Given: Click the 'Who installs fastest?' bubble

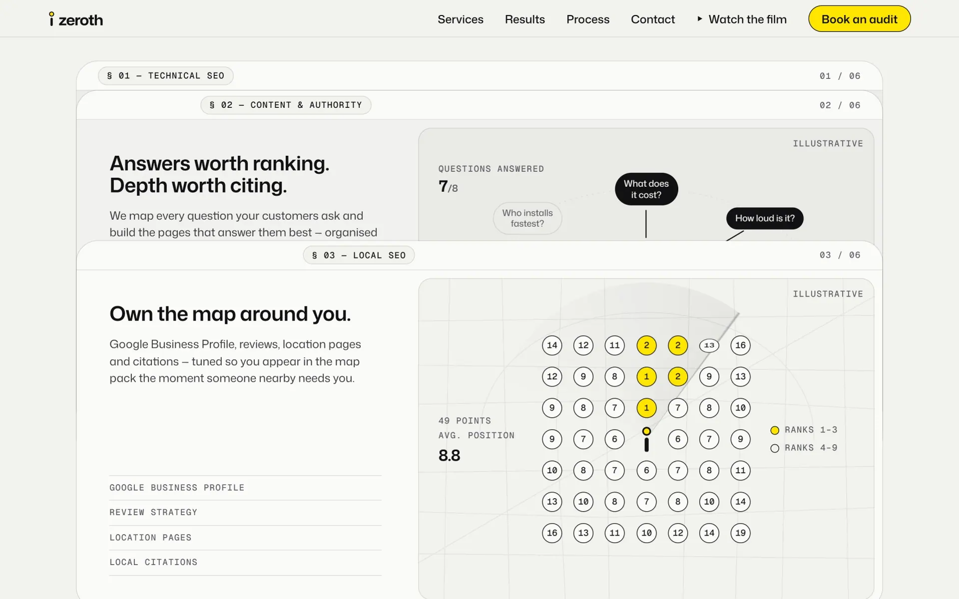Looking at the screenshot, I should click(x=527, y=219).
